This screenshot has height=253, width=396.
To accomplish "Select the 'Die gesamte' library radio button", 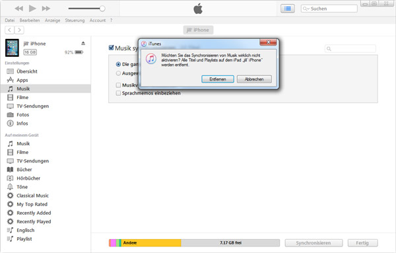I will point(118,64).
